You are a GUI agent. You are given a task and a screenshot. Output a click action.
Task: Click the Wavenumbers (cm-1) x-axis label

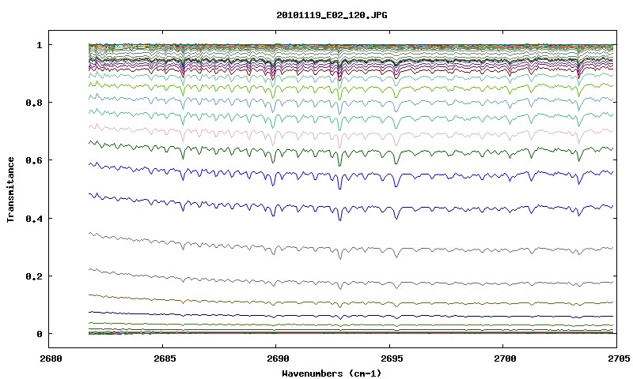[x=332, y=373]
